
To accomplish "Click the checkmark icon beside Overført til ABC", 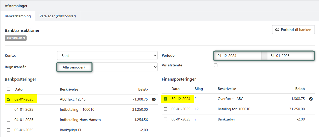I will point(311,99).
